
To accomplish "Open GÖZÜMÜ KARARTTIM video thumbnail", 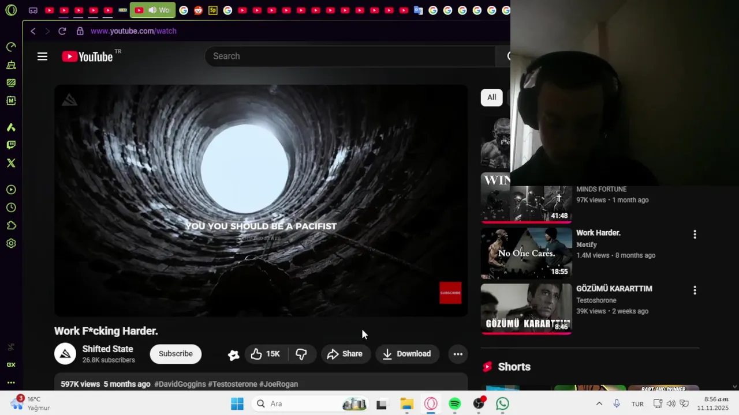I will point(527,308).
